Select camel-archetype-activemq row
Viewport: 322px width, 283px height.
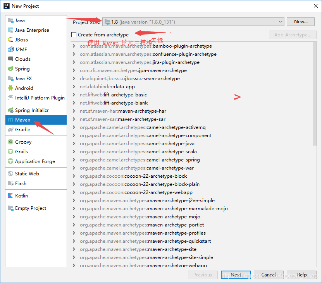tap(192, 127)
